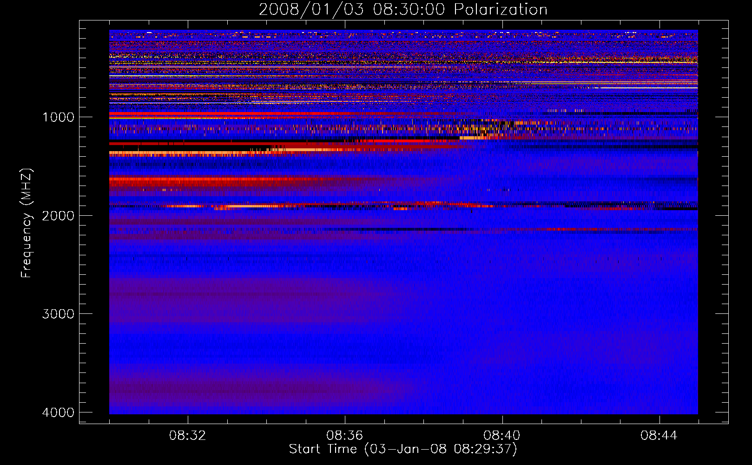This screenshot has width=752, height=465.
Task: Click the plot title '2008/01/03 08:30:00 Polarization'
Action: (403, 10)
